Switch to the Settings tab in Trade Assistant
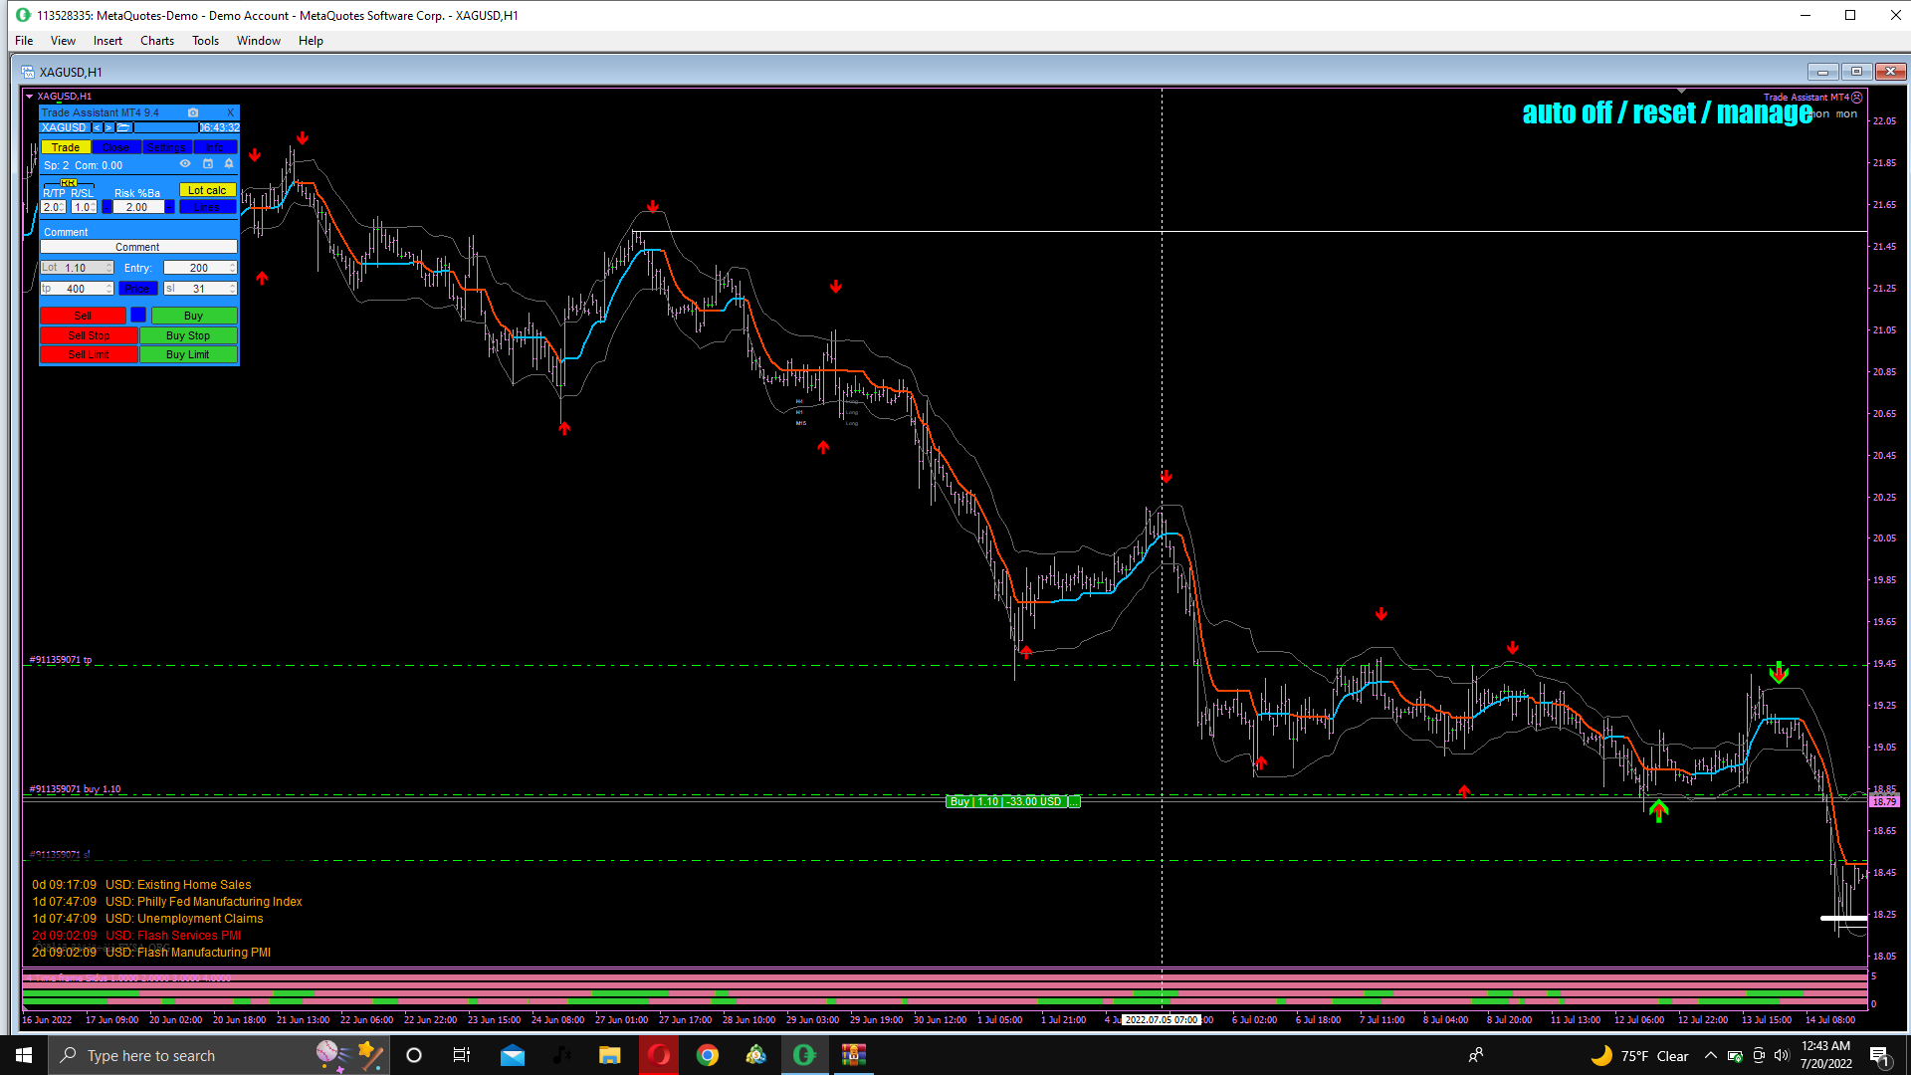The width and height of the screenshot is (1911, 1075). tap(166, 147)
